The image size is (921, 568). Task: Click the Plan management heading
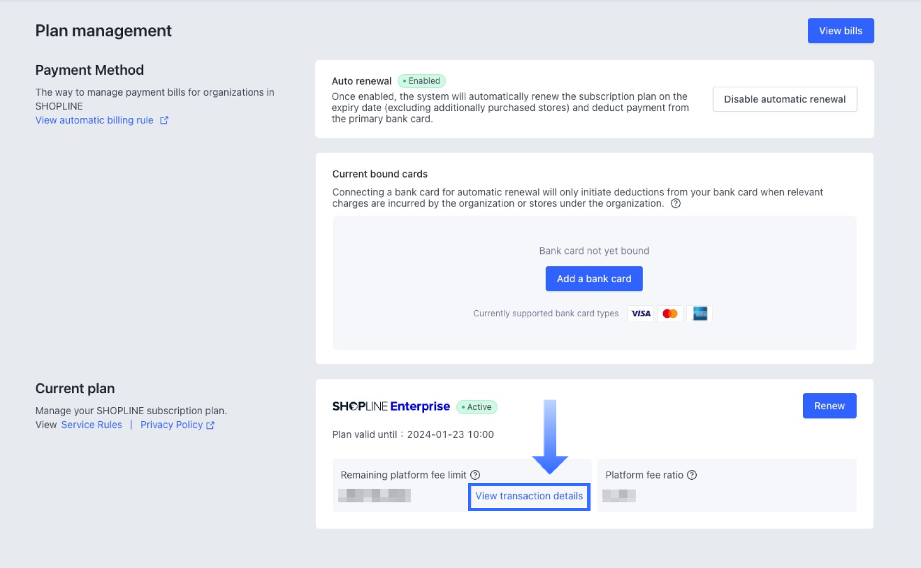click(103, 31)
